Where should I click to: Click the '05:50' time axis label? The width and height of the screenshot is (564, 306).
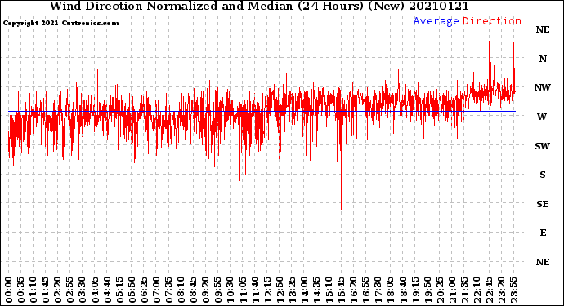point(132,290)
